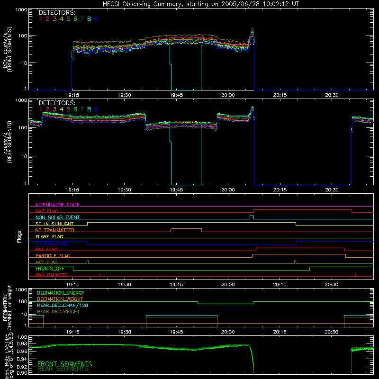Click the REAR_DEC_WEIGHT legend entry

click(x=58, y=312)
